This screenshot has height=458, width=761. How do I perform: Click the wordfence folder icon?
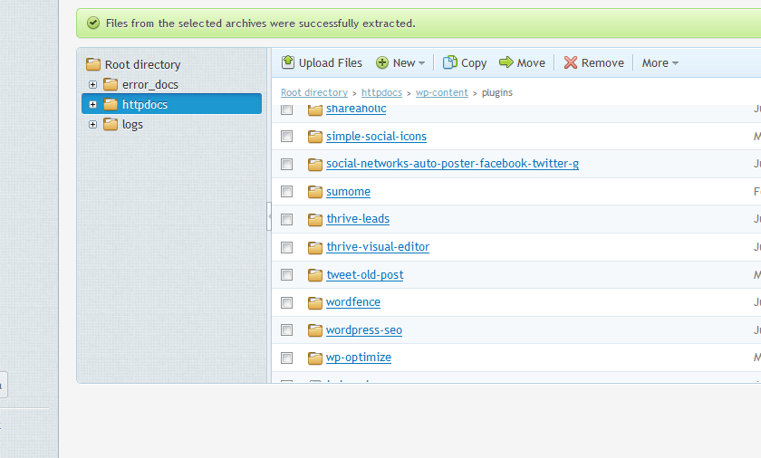click(315, 303)
